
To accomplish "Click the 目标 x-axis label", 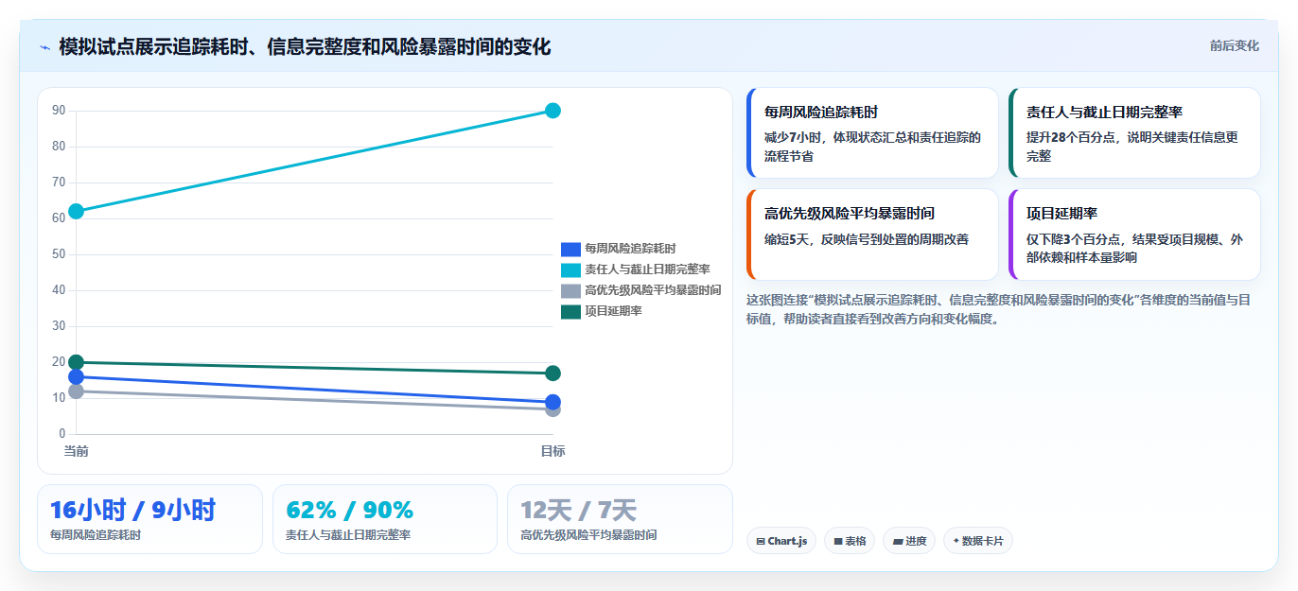I will 553,451.
